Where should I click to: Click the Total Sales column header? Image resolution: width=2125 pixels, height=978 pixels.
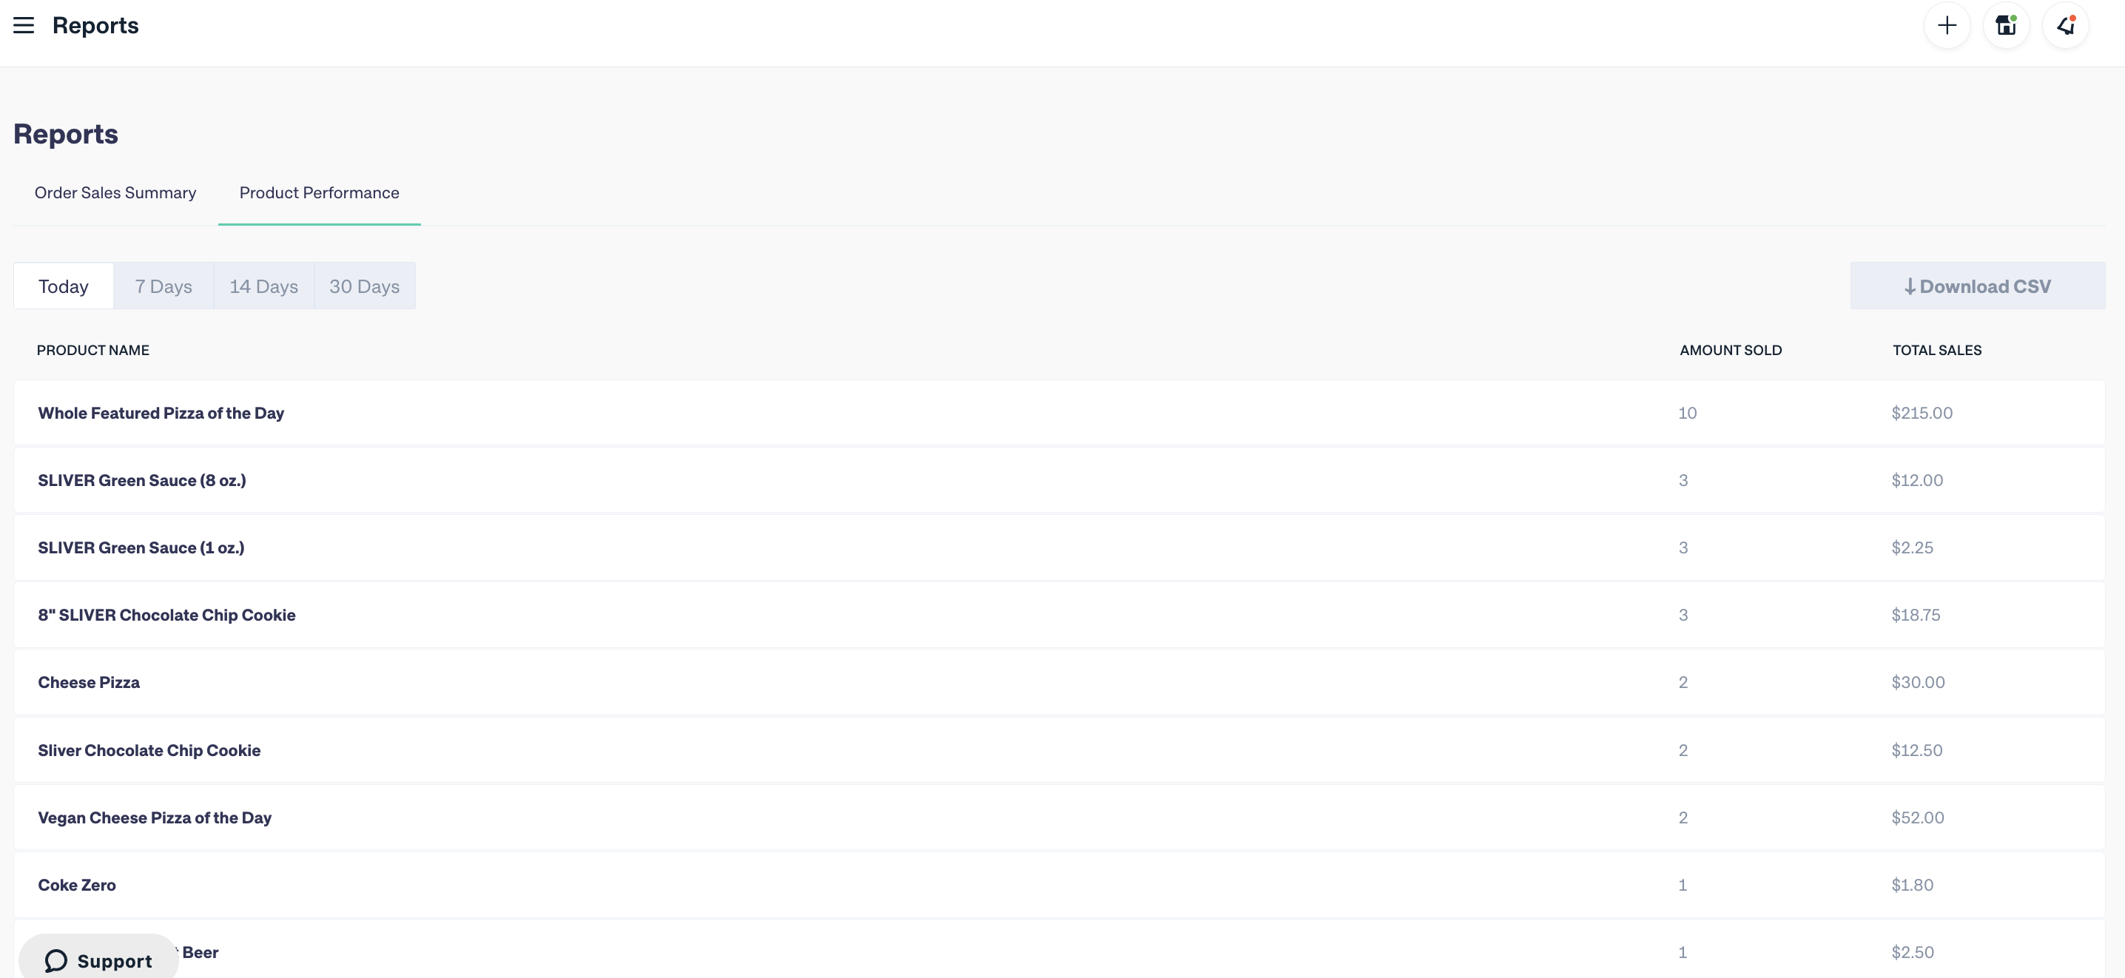1937,351
